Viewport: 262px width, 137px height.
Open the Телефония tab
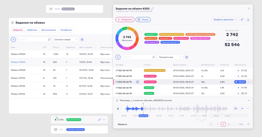coord(66,30)
